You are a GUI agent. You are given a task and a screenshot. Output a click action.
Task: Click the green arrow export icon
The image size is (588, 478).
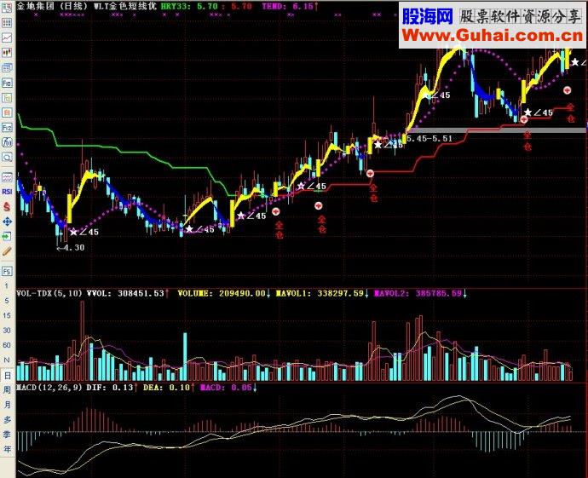coord(7,236)
